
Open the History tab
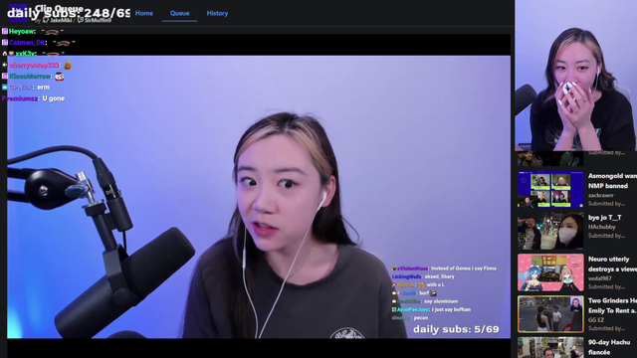pyautogui.click(x=217, y=13)
